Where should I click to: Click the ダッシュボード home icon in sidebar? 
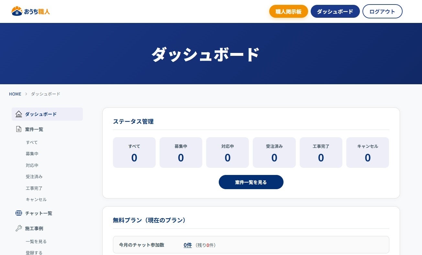tap(19, 114)
